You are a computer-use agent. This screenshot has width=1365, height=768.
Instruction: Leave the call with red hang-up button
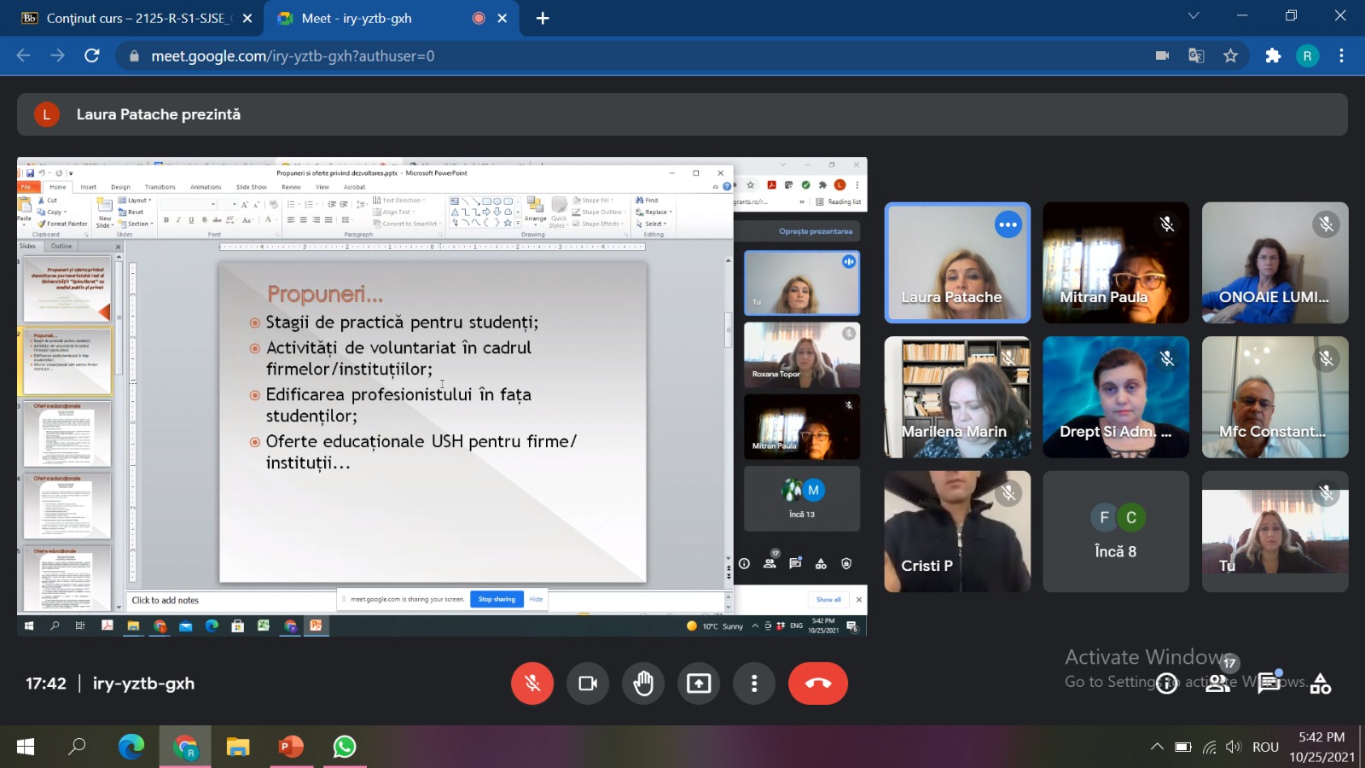pos(817,684)
